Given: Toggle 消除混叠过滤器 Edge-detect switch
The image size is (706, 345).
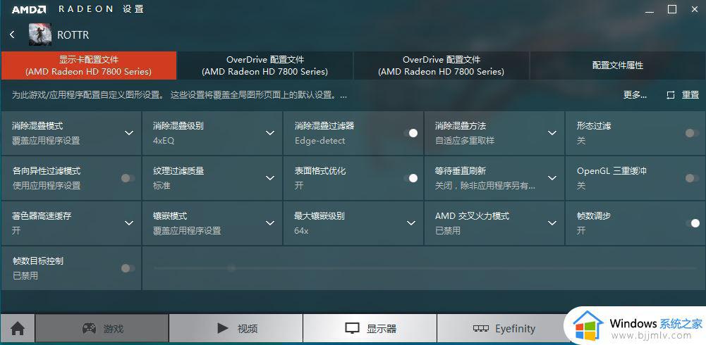Looking at the screenshot, I should 410,133.
